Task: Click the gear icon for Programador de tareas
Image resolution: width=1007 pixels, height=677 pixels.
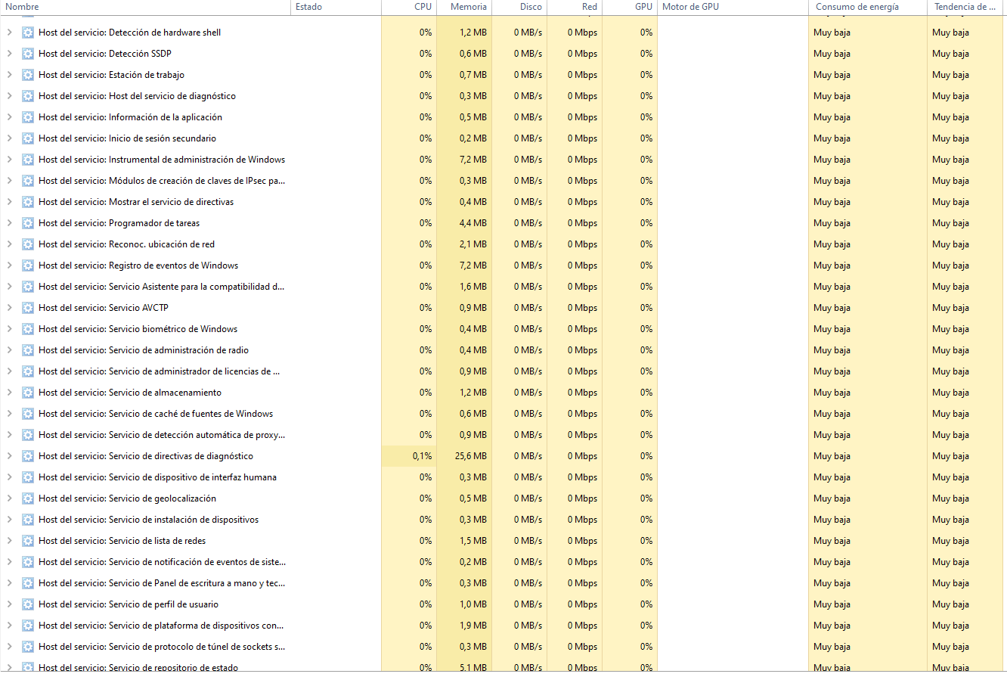Action: (28, 223)
